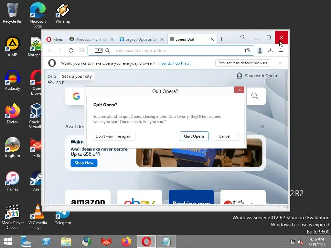Open the Windows Start button
The width and height of the screenshot is (331, 248).
tap(8, 242)
